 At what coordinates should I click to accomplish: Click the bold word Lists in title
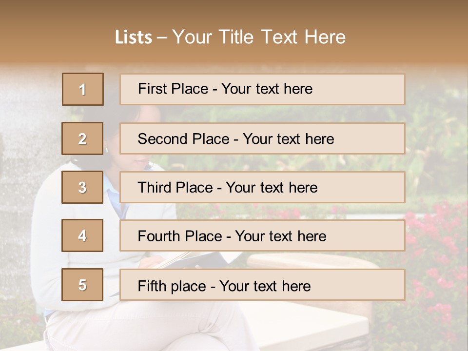click(134, 38)
